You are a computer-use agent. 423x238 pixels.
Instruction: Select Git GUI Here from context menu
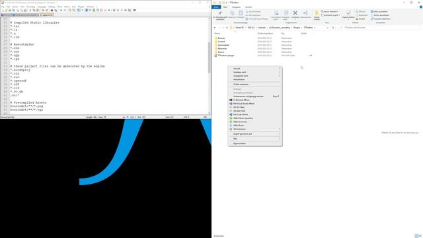(x=254, y=107)
